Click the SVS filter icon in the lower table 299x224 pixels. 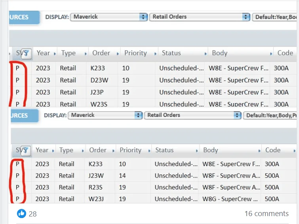tap(26, 150)
